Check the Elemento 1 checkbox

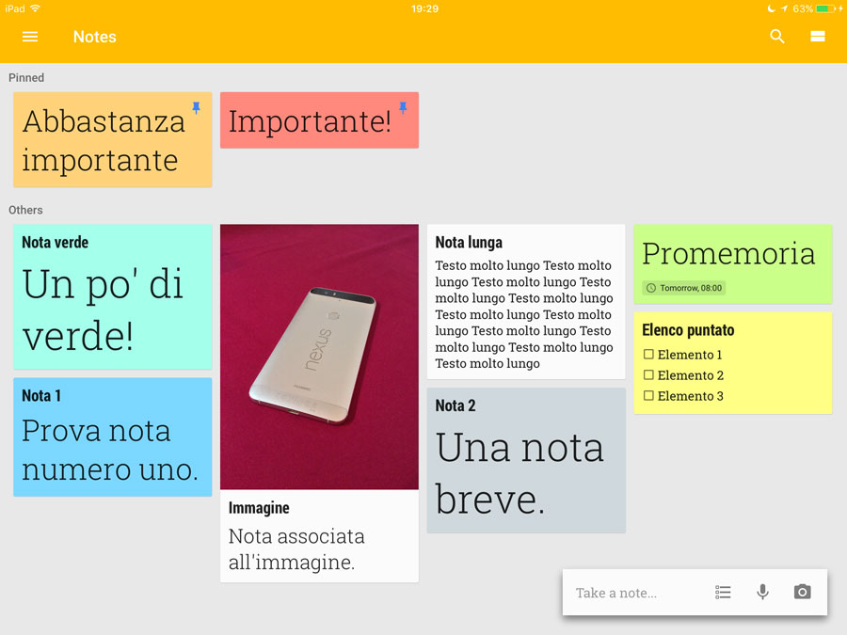click(x=648, y=355)
